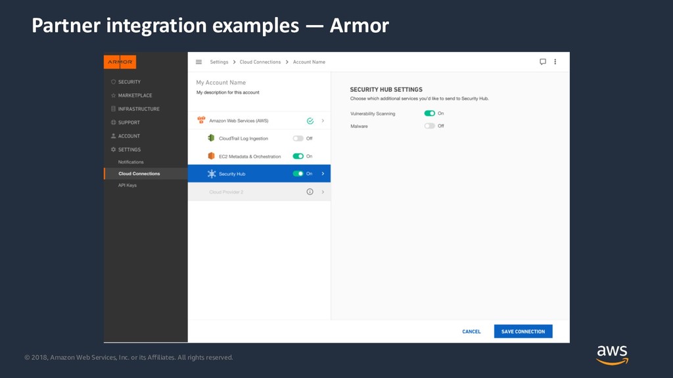This screenshot has height=378, width=673.
Task: Click the CloudTrail Log Ingestion icon
Action: point(211,138)
